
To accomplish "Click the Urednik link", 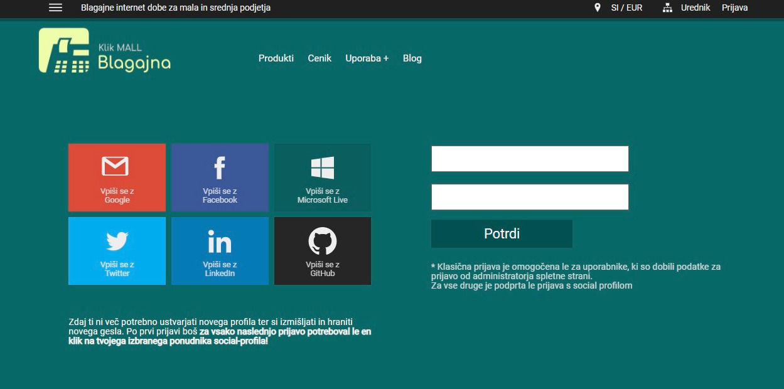I will click(x=695, y=8).
